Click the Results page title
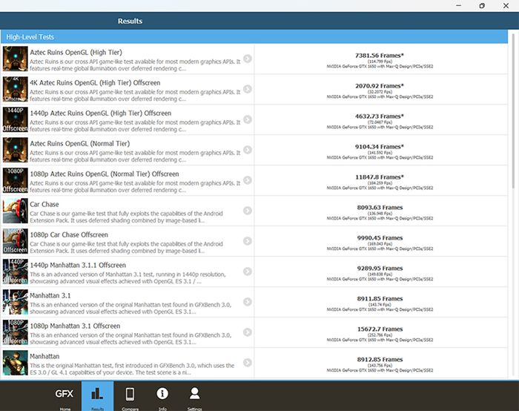The height and width of the screenshot is (411, 519). tap(130, 21)
